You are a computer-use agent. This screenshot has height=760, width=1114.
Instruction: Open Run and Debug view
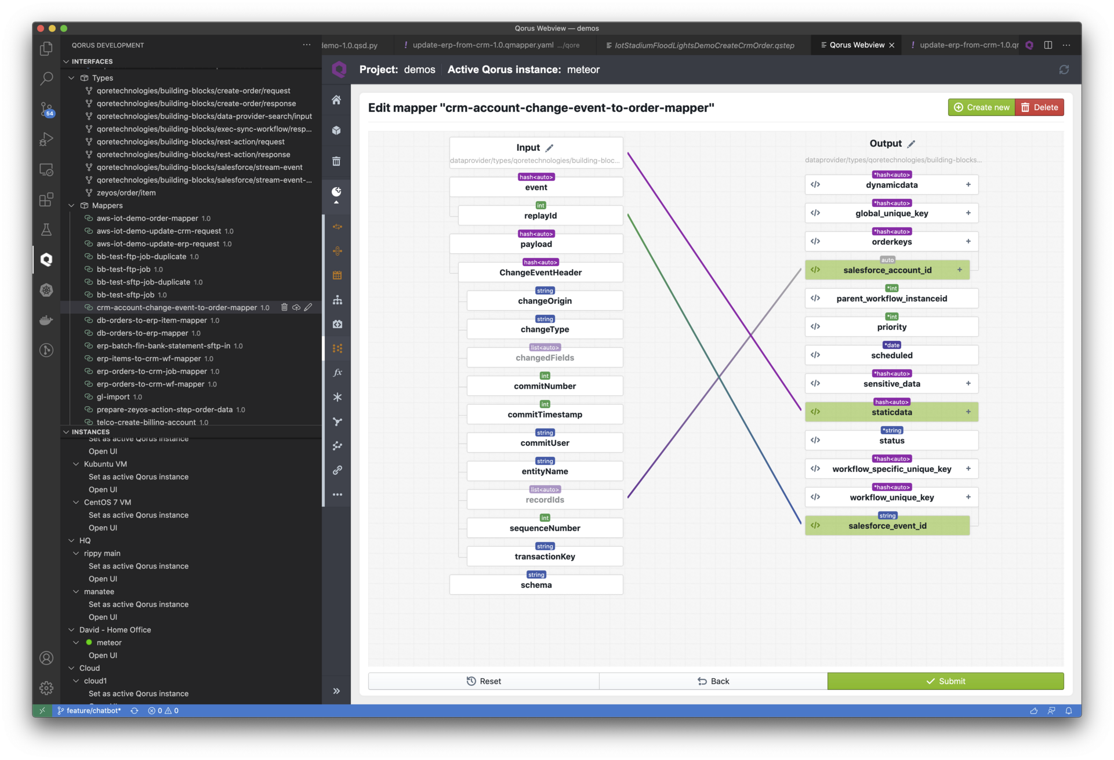click(46, 139)
